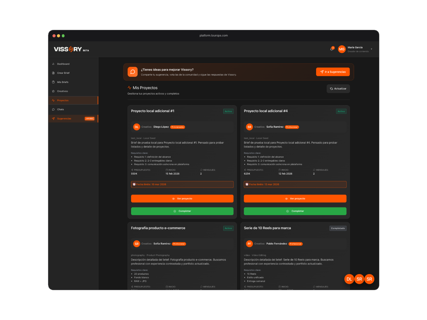View Proyecto local adicional #1 via Ver proyecto
The image size is (427, 320).
(182, 199)
